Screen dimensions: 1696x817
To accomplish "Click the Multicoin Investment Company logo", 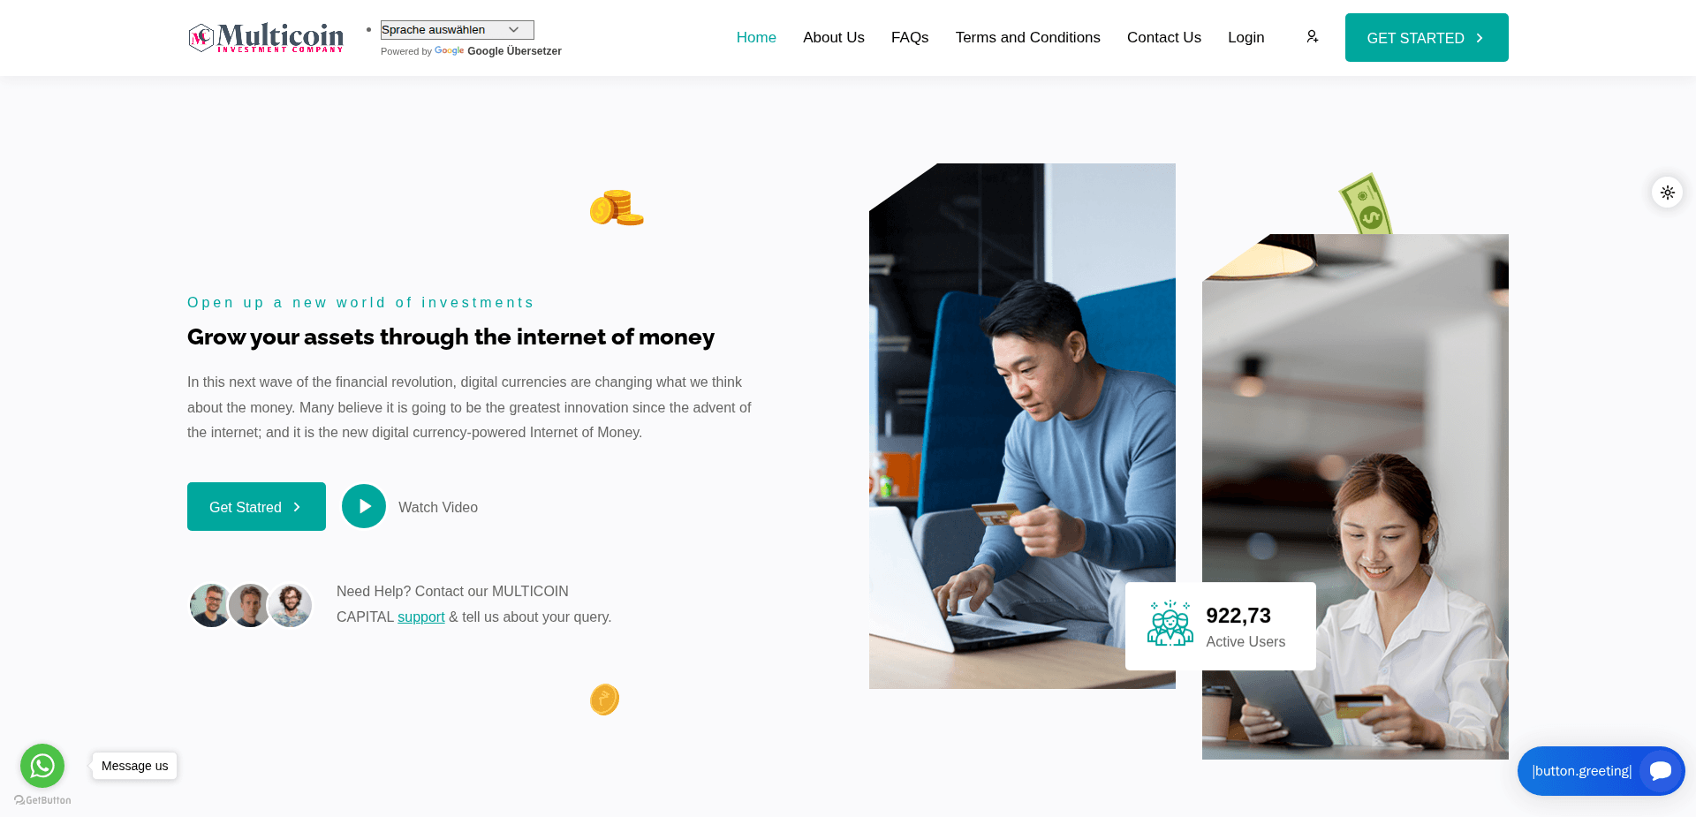I will 266,38.
